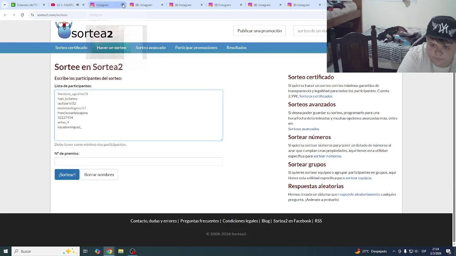
Task: Click participant lautiparisi32 in the list
Action: coord(67,103)
